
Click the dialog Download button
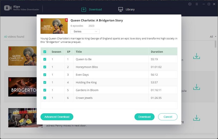(x=144, y=117)
